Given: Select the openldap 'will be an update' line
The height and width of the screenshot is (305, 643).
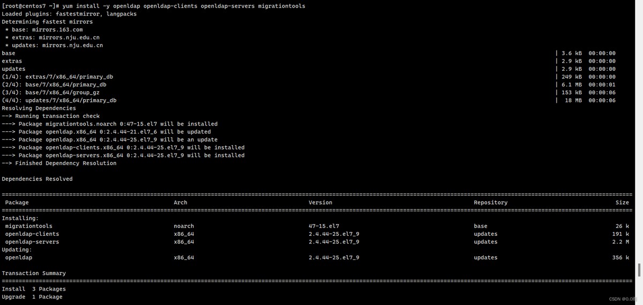Looking at the screenshot, I should pyautogui.click(x=110, y=139).
